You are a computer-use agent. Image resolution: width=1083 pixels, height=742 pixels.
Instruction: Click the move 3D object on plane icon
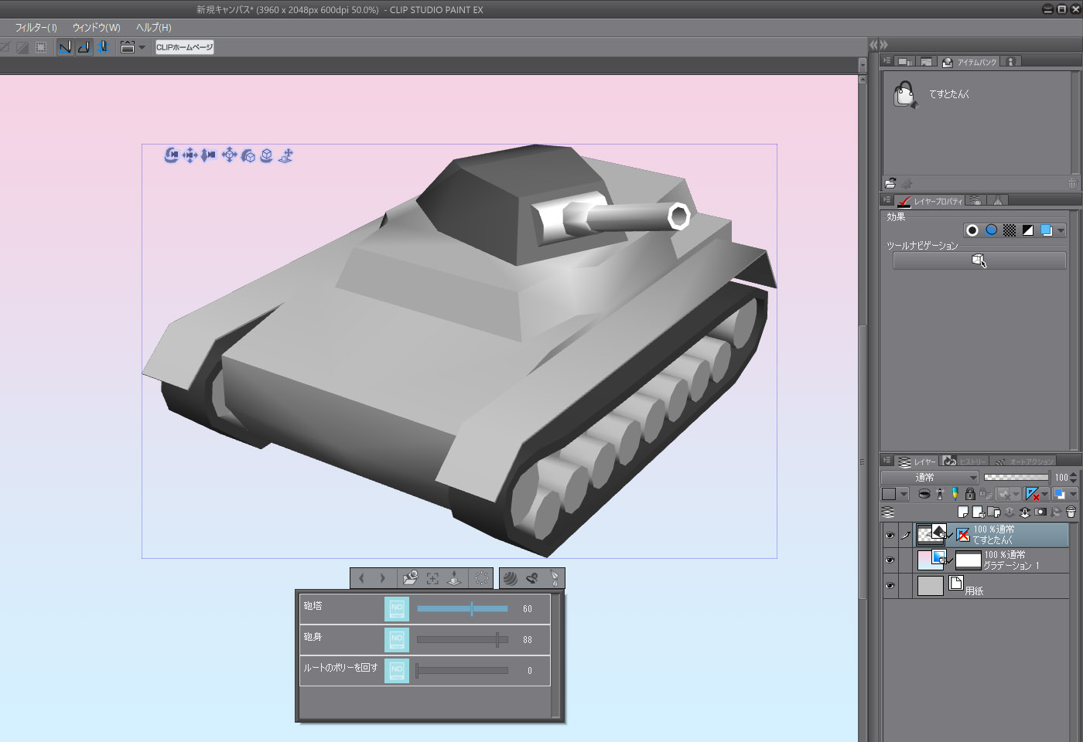[285, 155]
